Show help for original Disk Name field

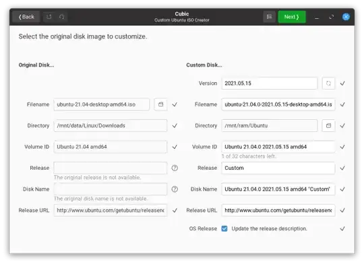(175, 189)
